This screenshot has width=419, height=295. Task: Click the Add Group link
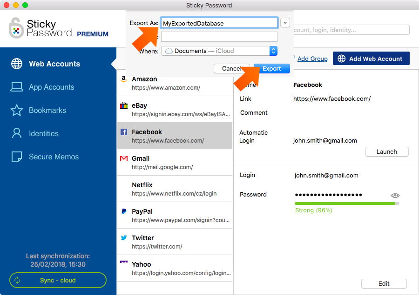(312, 59)
